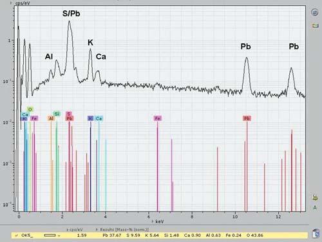Click the cps/eV y-axis label expander
Image resolution: width=322 pixels, height=242 pixels.
tap(12, 3)
